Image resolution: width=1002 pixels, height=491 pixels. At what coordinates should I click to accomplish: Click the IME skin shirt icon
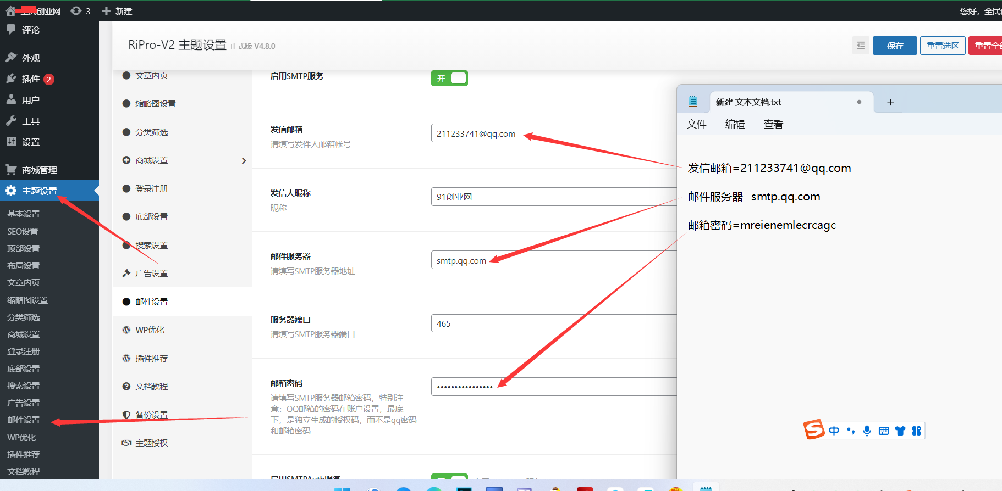click(x=900, y=431)
